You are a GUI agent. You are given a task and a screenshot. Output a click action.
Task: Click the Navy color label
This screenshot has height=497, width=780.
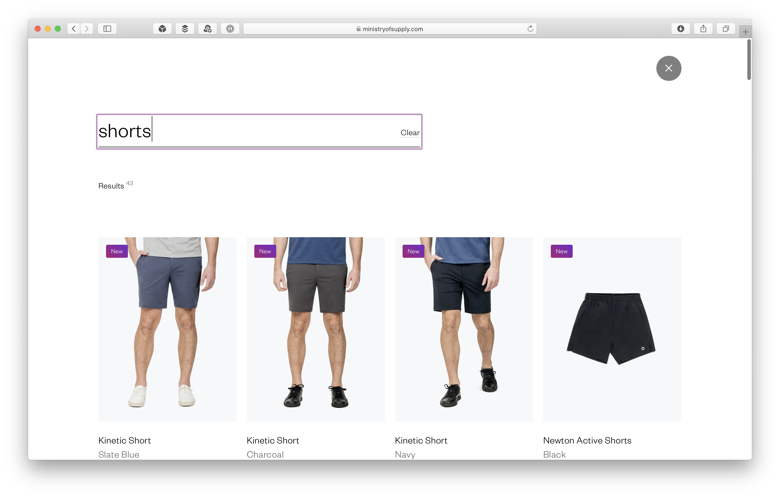pyautogui.click(x=405, y=454)
